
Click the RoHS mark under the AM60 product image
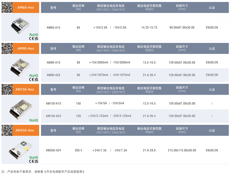[x=34, y=35]
